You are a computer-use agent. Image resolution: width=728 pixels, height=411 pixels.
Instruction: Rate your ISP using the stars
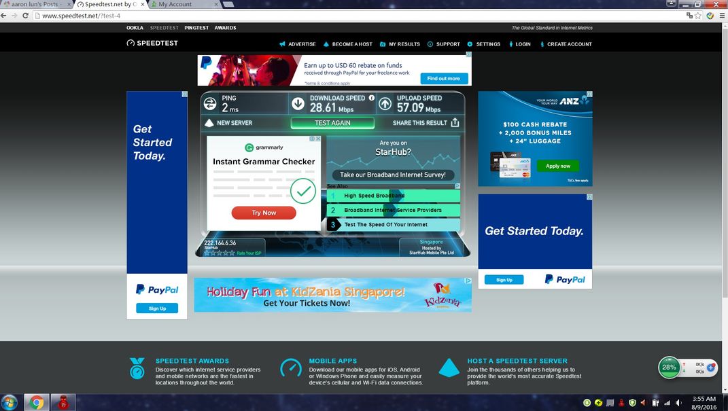pos(219,253)
